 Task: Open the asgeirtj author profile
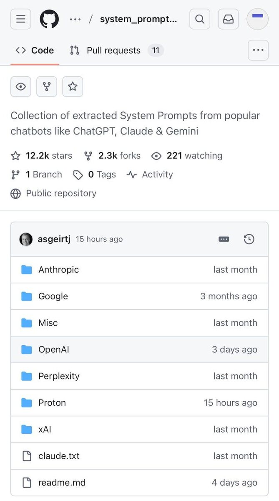54,239
